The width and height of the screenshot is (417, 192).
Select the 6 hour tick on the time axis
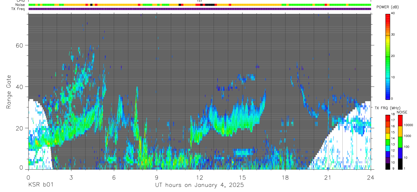[114, 177]
